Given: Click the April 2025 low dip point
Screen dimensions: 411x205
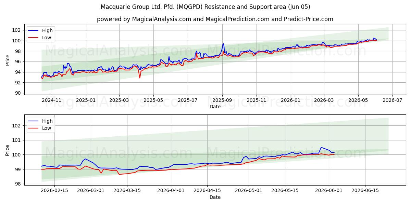Looking at the screenshot, I should [x=140, y=78].
